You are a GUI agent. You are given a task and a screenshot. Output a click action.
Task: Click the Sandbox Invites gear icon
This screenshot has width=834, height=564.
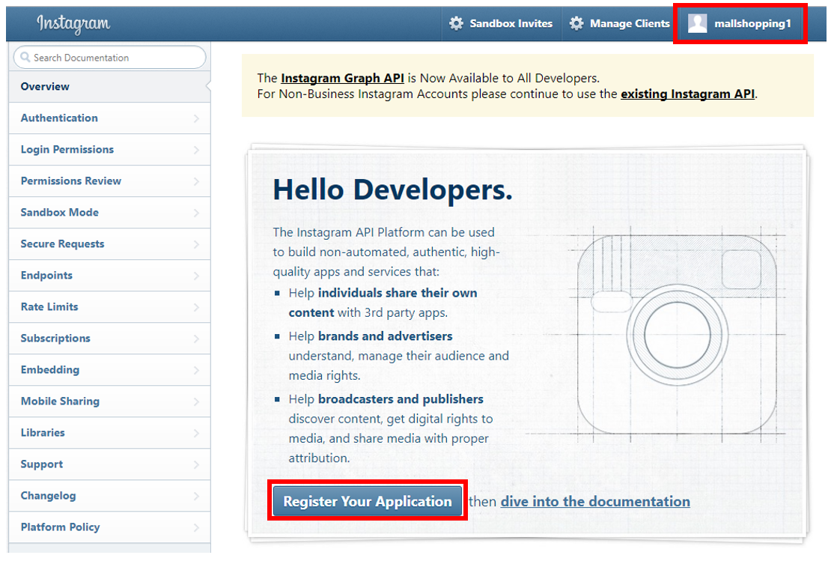456,23
